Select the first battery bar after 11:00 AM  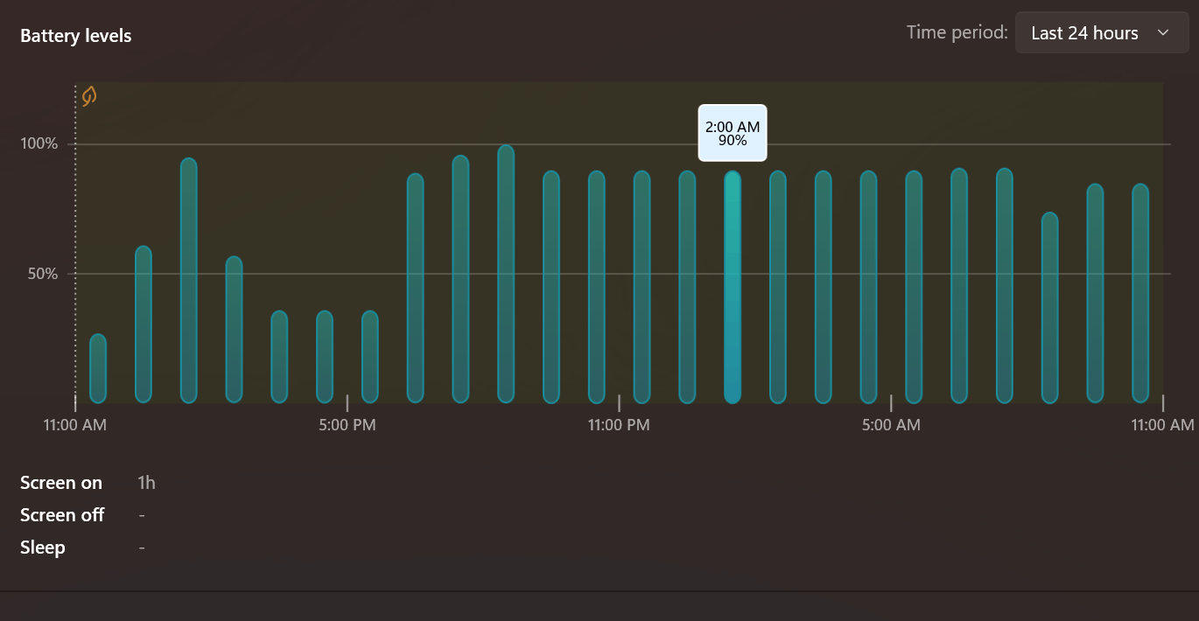click(98, 368)
